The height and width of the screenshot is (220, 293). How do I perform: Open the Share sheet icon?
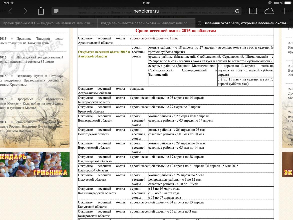(x=41, y=11)
